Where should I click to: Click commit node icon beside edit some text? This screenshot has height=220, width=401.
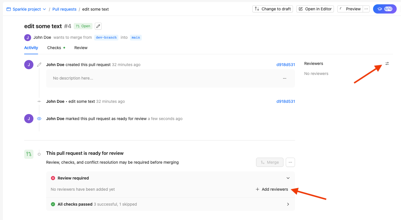click(39, 101)
